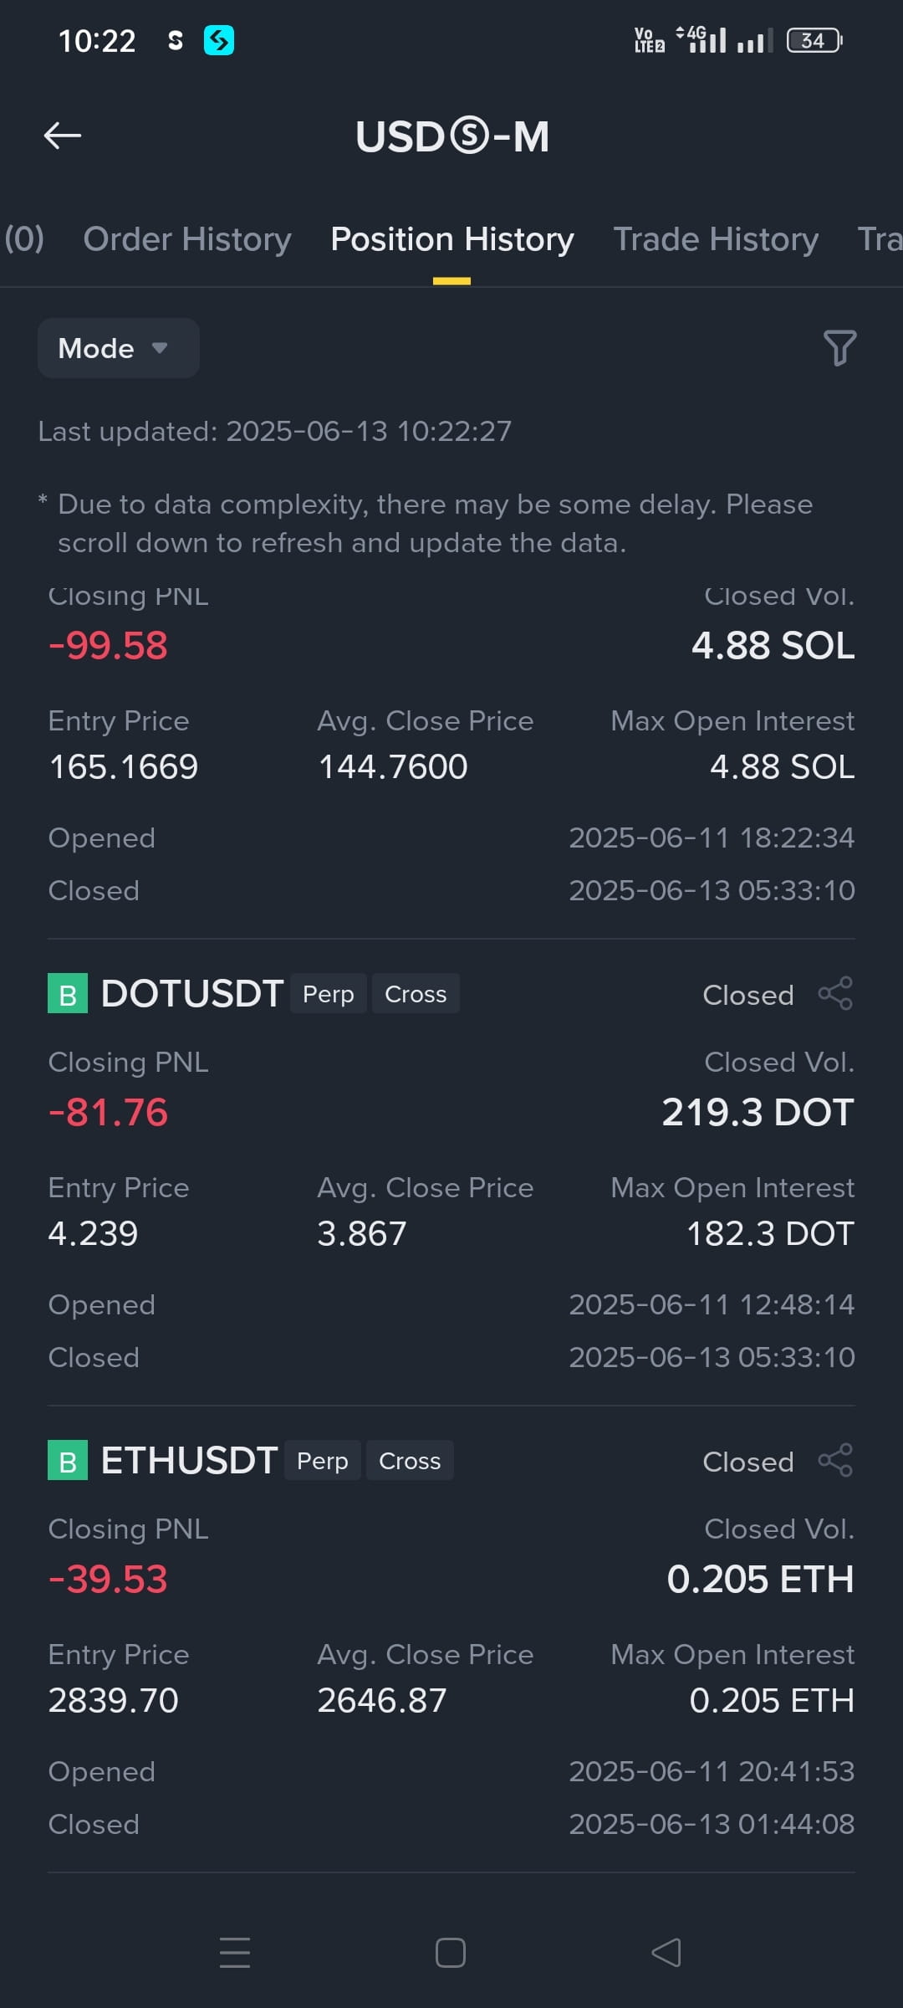903x2008 pixels.
Task: Switch to Trade History tab
Action: pyautogui.click(x=716, y=239)
